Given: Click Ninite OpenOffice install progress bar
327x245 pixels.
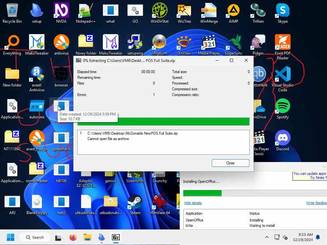Looking at the screenshot, I should pyautogui.click(x=255, y=193).
